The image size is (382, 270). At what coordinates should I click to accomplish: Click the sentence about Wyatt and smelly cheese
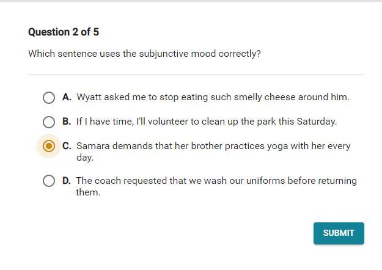[213, 97]
